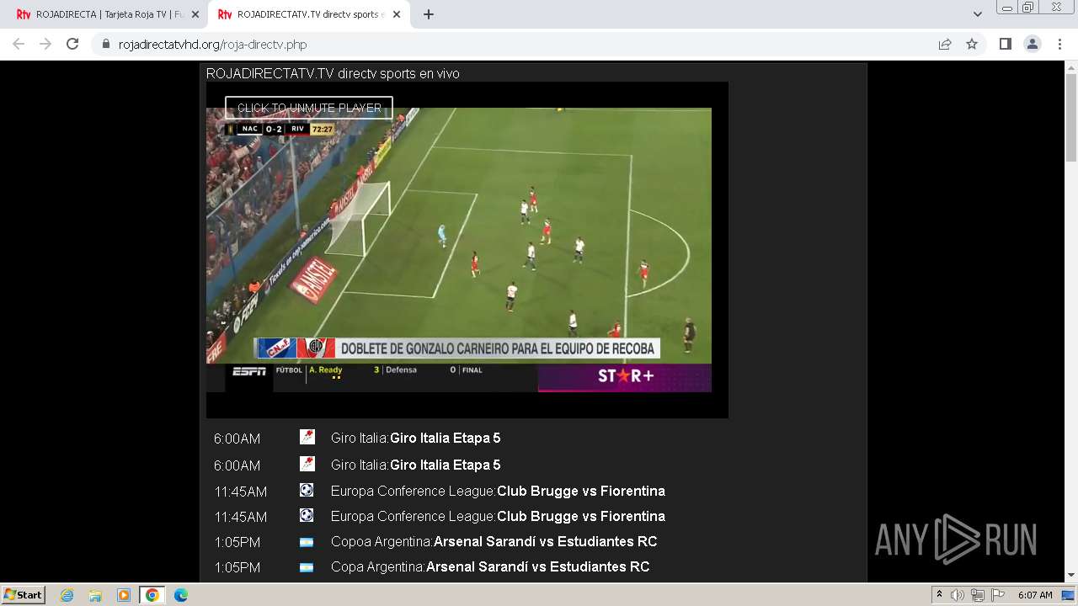1078x606 pixels.
Task: Show hidden tray icons arrow
Action: 940,595
